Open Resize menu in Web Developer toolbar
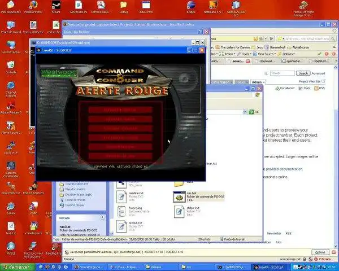This screenshot has width=339, height=271. [227, 54]
